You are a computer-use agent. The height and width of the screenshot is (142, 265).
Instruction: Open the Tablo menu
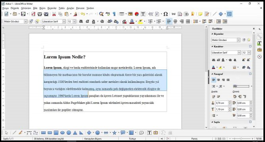click(x=61, y=8)
